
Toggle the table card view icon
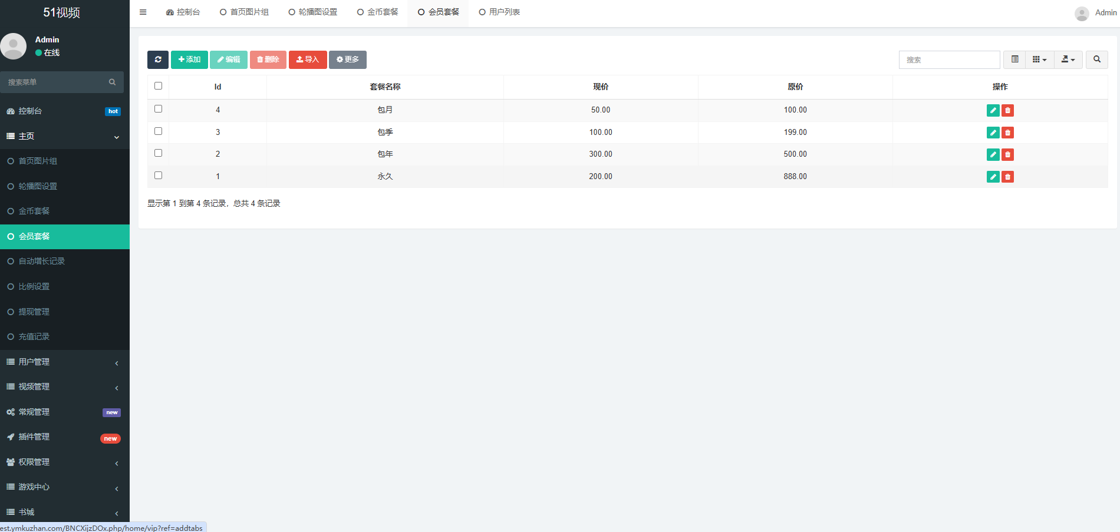click(x=1014, y=60)
